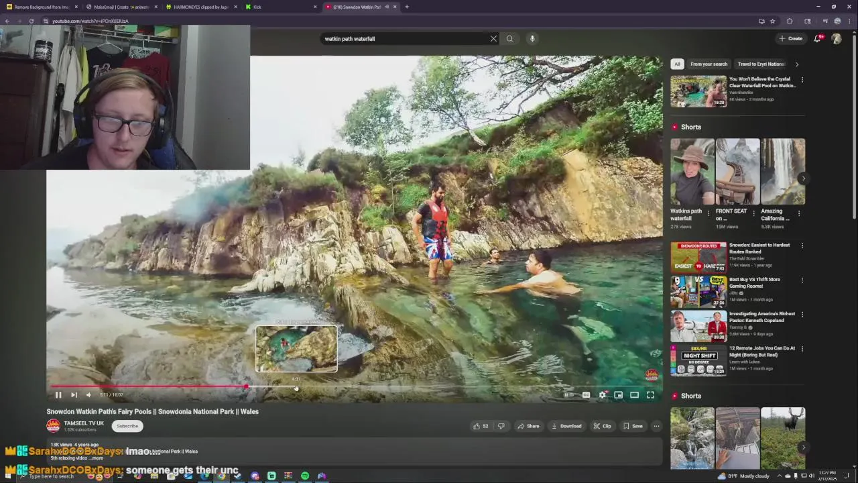Clear the search box with X
The width and height of the screenshot is (858, 483).
[493, 38]
